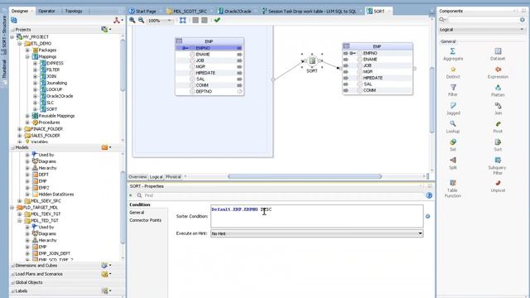This screenshot has height=298, width=530.
Task: Open the Oracle2Oracle editor tab
Action: pos(235,11)
